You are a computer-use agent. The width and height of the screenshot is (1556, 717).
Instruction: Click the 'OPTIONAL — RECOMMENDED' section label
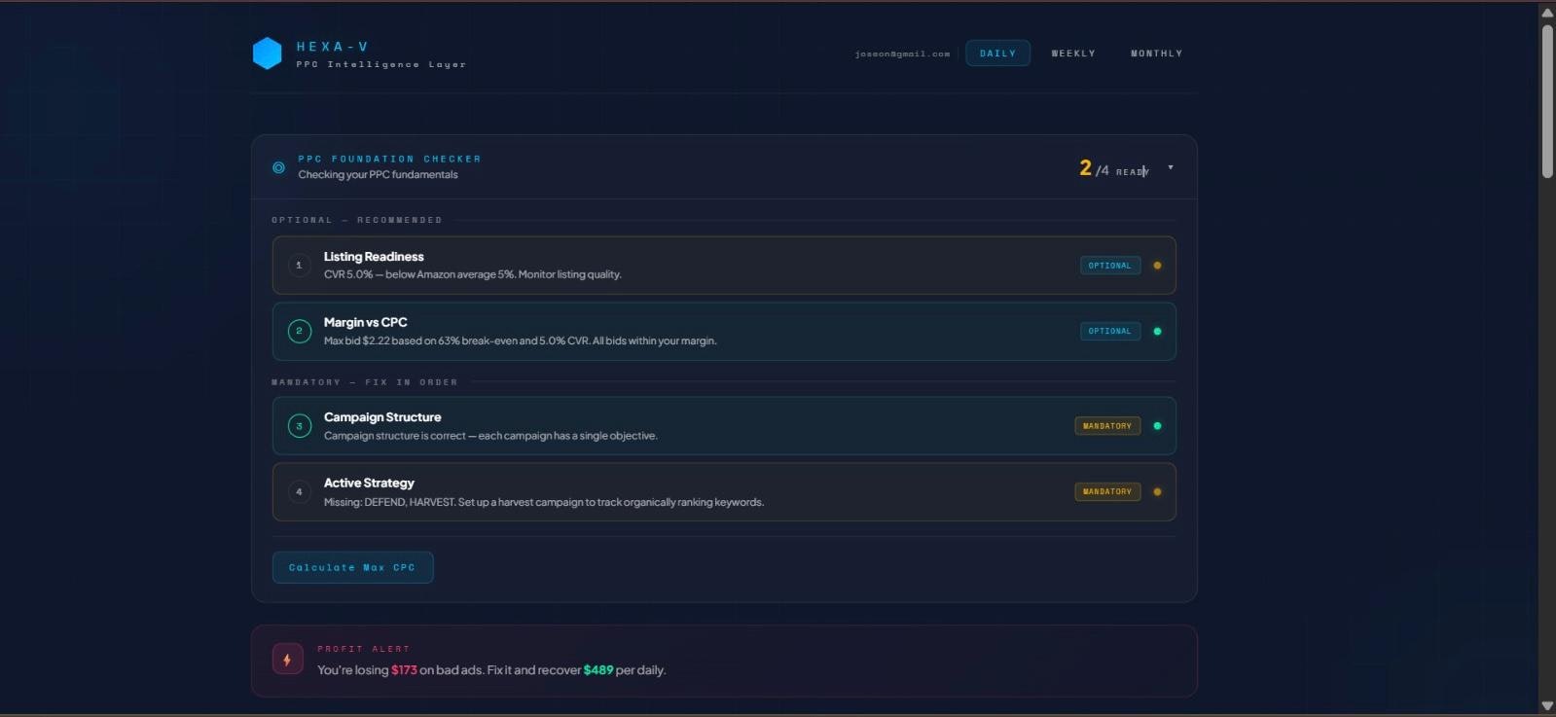[357, 220]
